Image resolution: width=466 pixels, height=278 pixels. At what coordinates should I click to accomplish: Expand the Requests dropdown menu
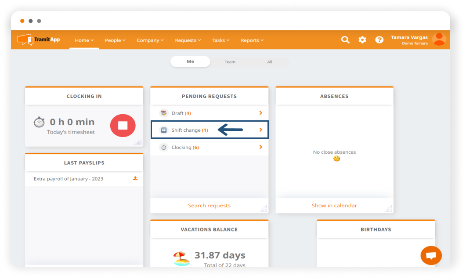(x=188, y=40)
